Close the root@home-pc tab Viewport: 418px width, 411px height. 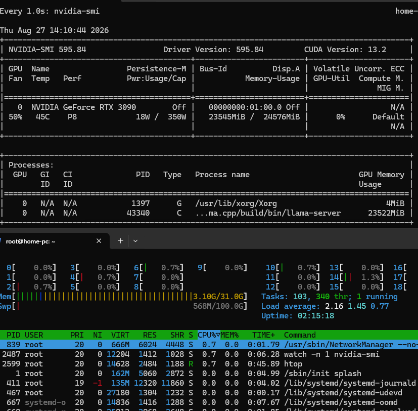click(x=99, y=241)
